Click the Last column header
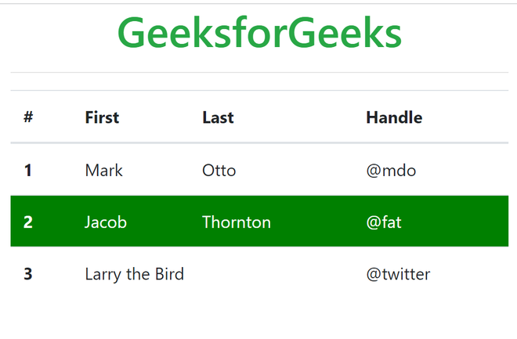The image size is (517, 339). pos(218,117)
